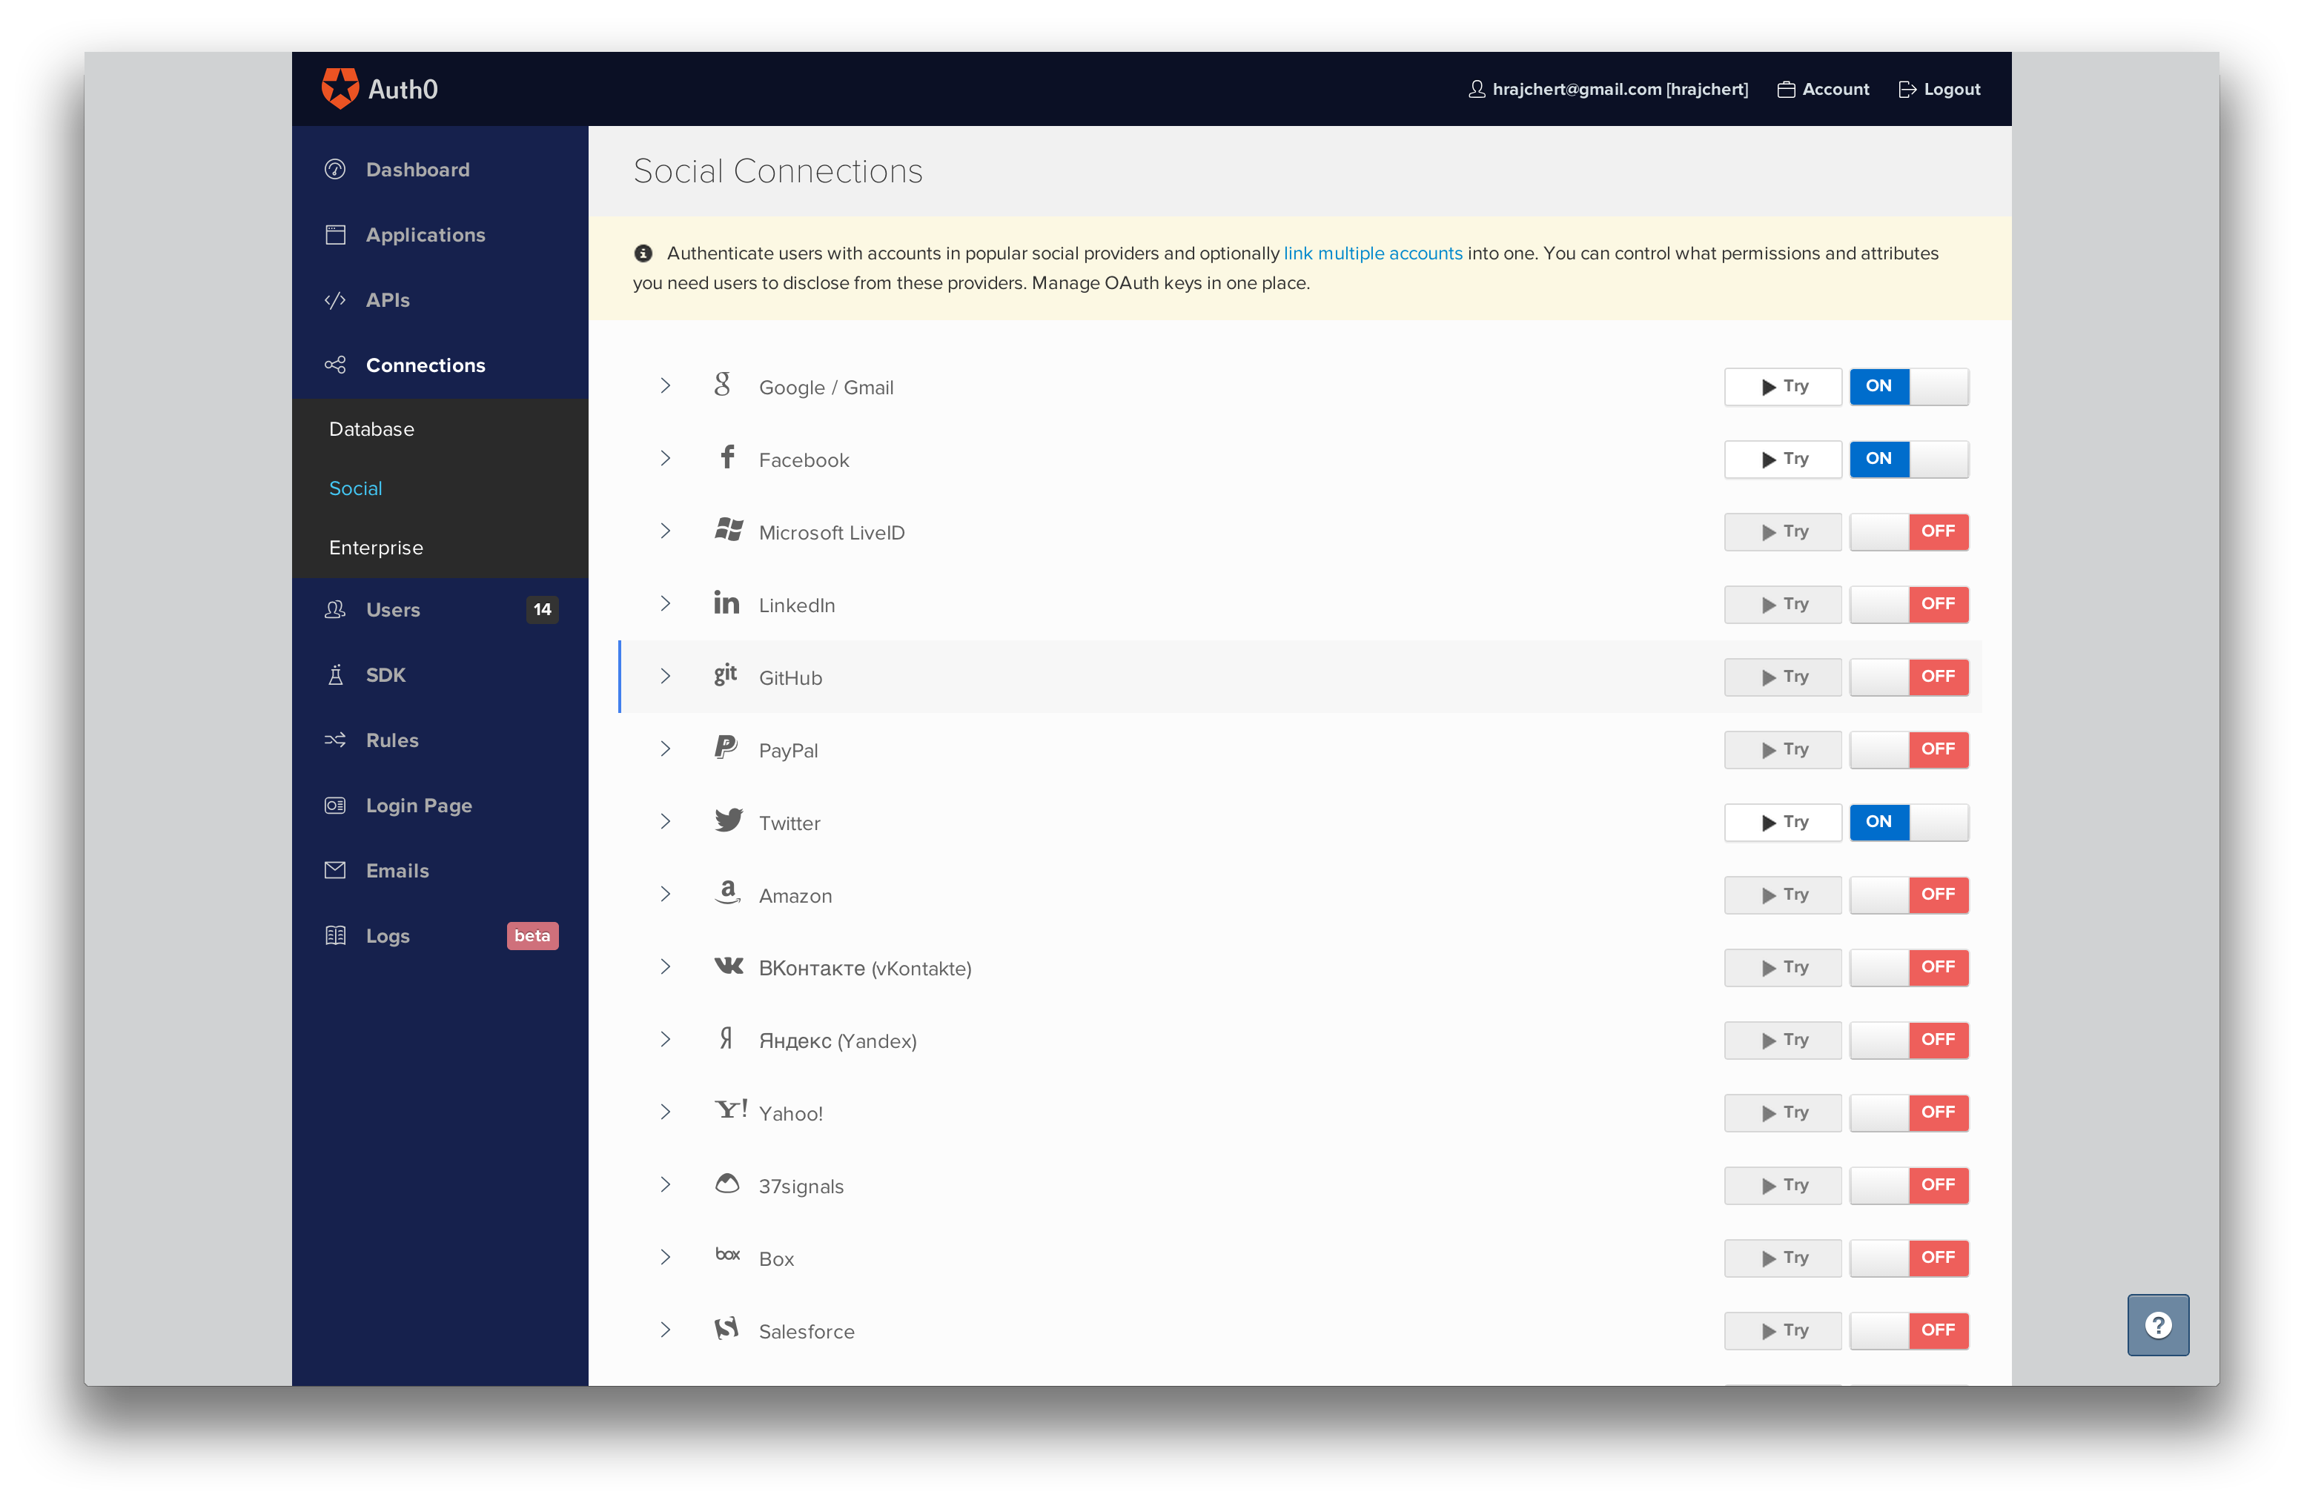
Task: Click the Logs sidebar icon
Action: [337, 935]
